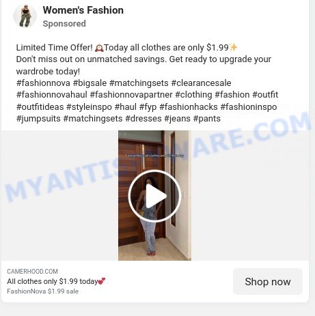Open the #outfitideas hashtag
This screenshot has width=315, height=316.
40,106
